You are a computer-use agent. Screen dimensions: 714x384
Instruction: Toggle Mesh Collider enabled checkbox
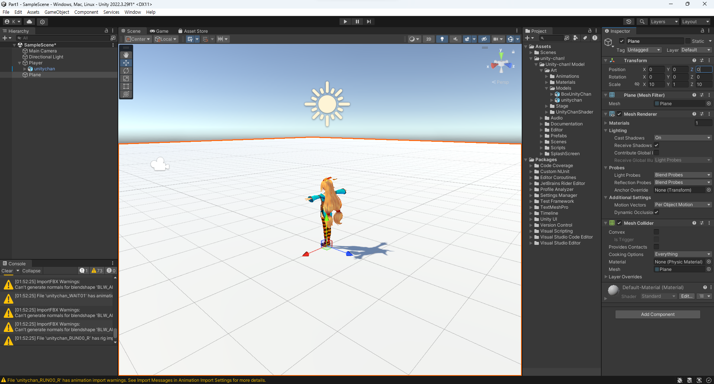tap(619, 223)
